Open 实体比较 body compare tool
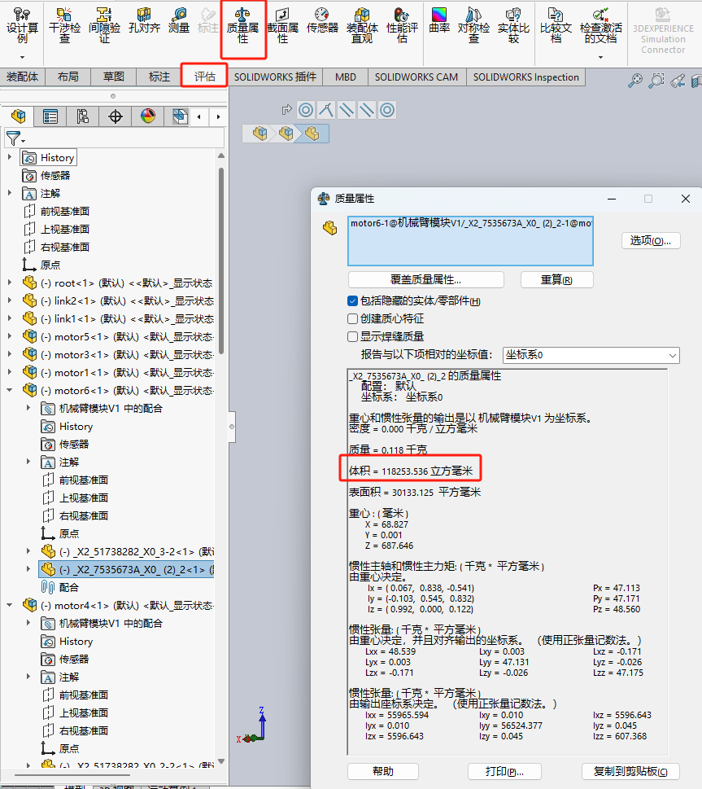This screenshot has width=702, height=789. pyautogui.click(x=513, y=26)
